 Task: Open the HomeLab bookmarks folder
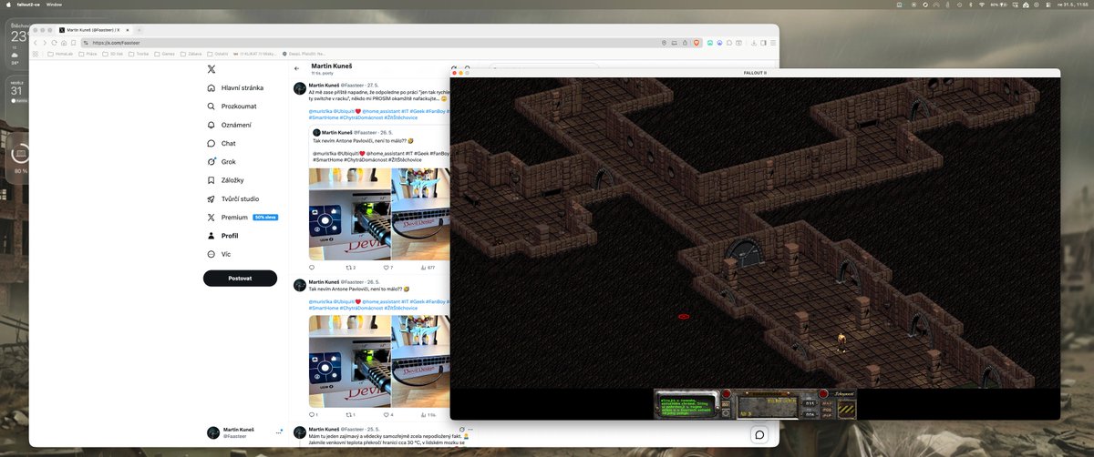click(x=60, y=54)
